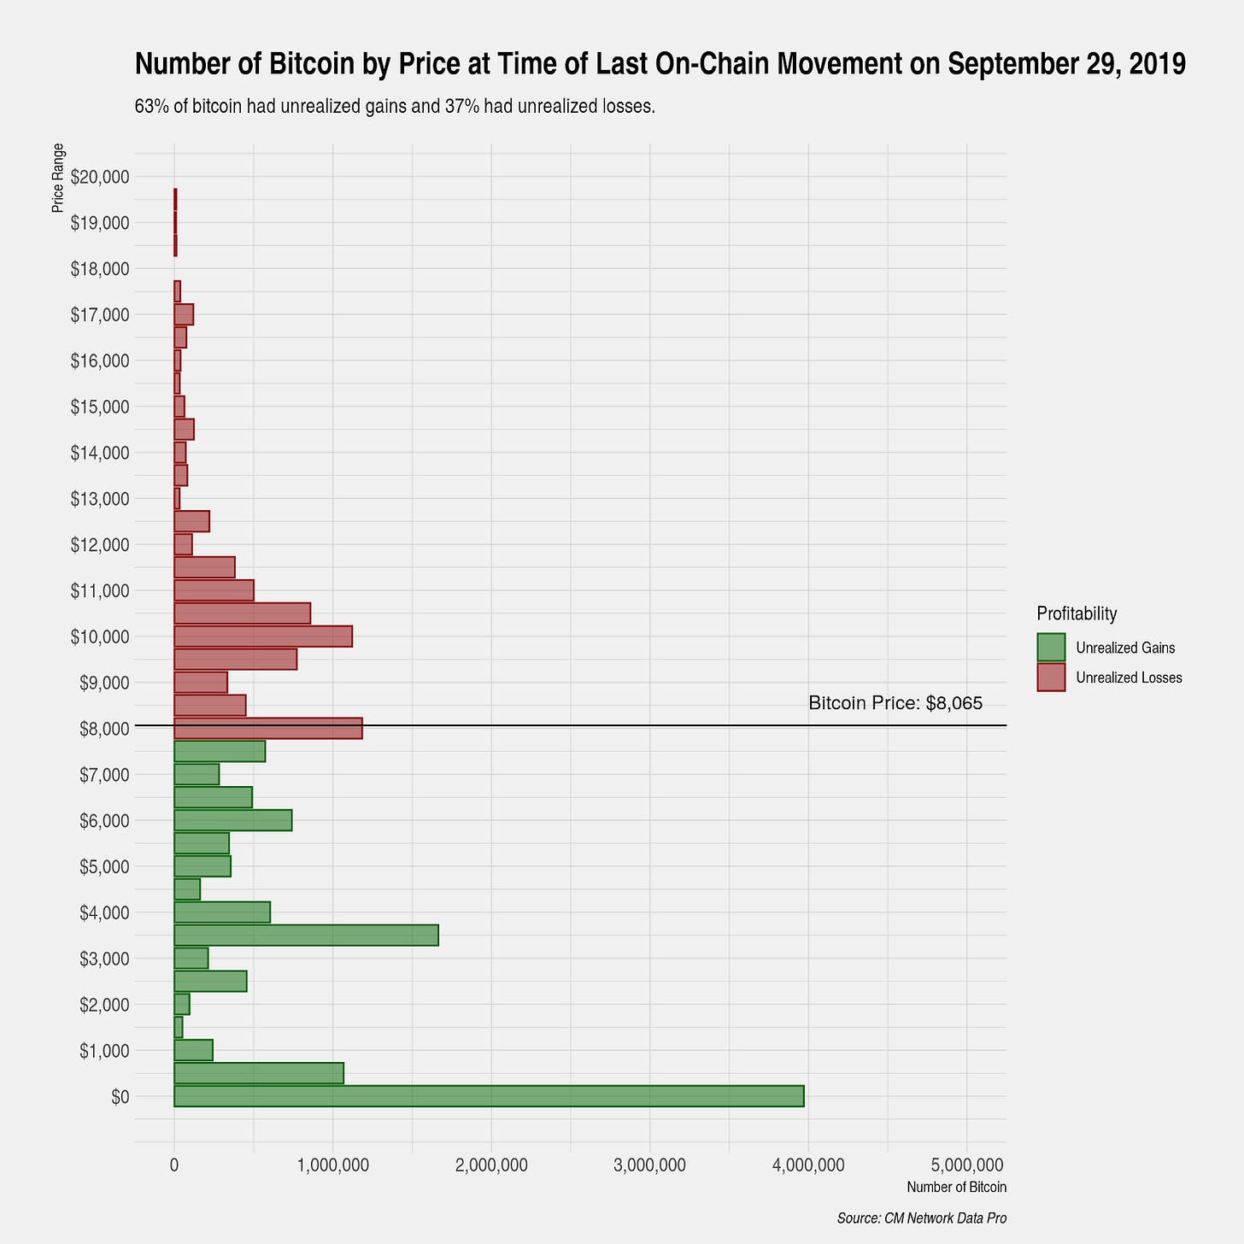Viewport: 1244px width, 1244px height.
Task: Click the 63% unrealized gains subtitle
Action: tap(395, 107)
